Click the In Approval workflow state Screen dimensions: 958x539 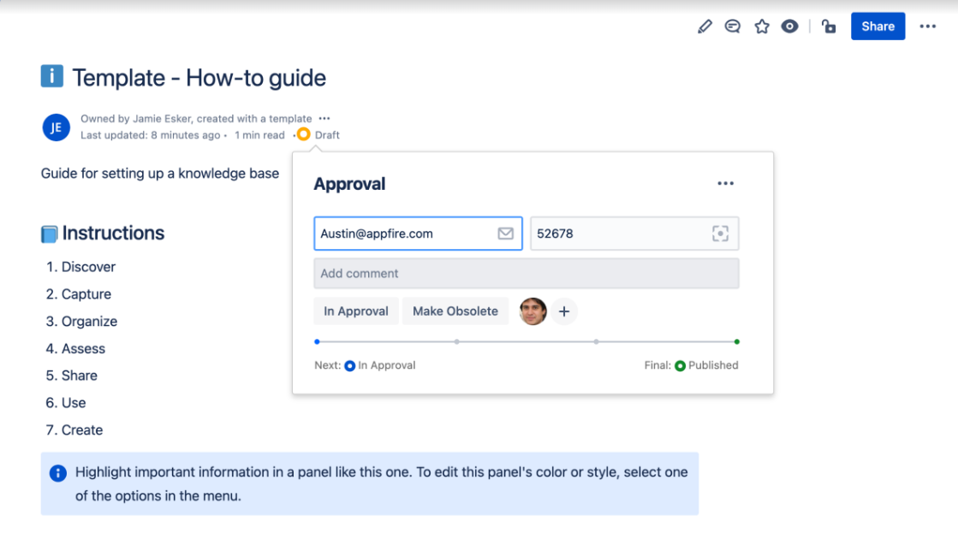(356, 311)
